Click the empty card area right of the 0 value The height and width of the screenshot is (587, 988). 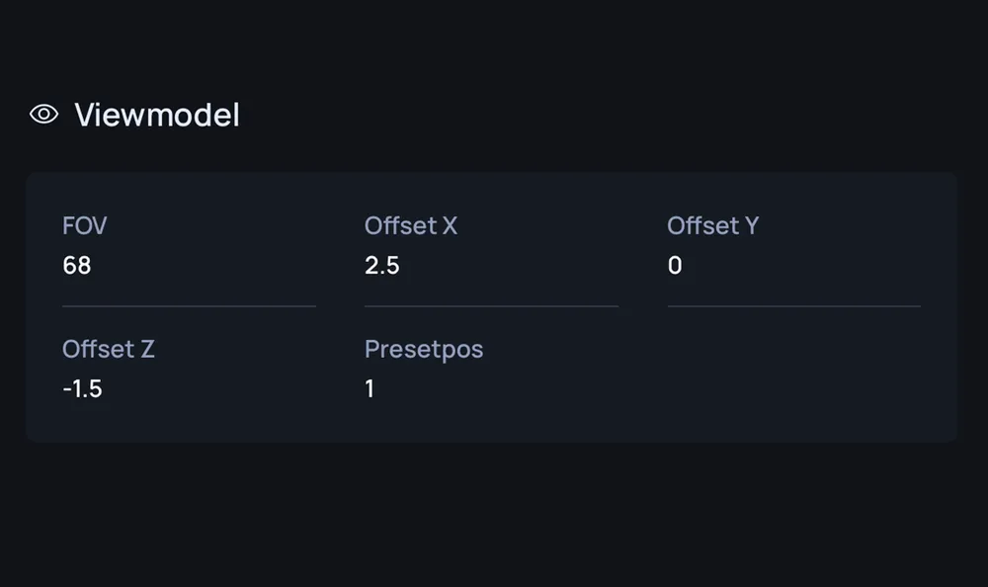[x=801, y=266]
